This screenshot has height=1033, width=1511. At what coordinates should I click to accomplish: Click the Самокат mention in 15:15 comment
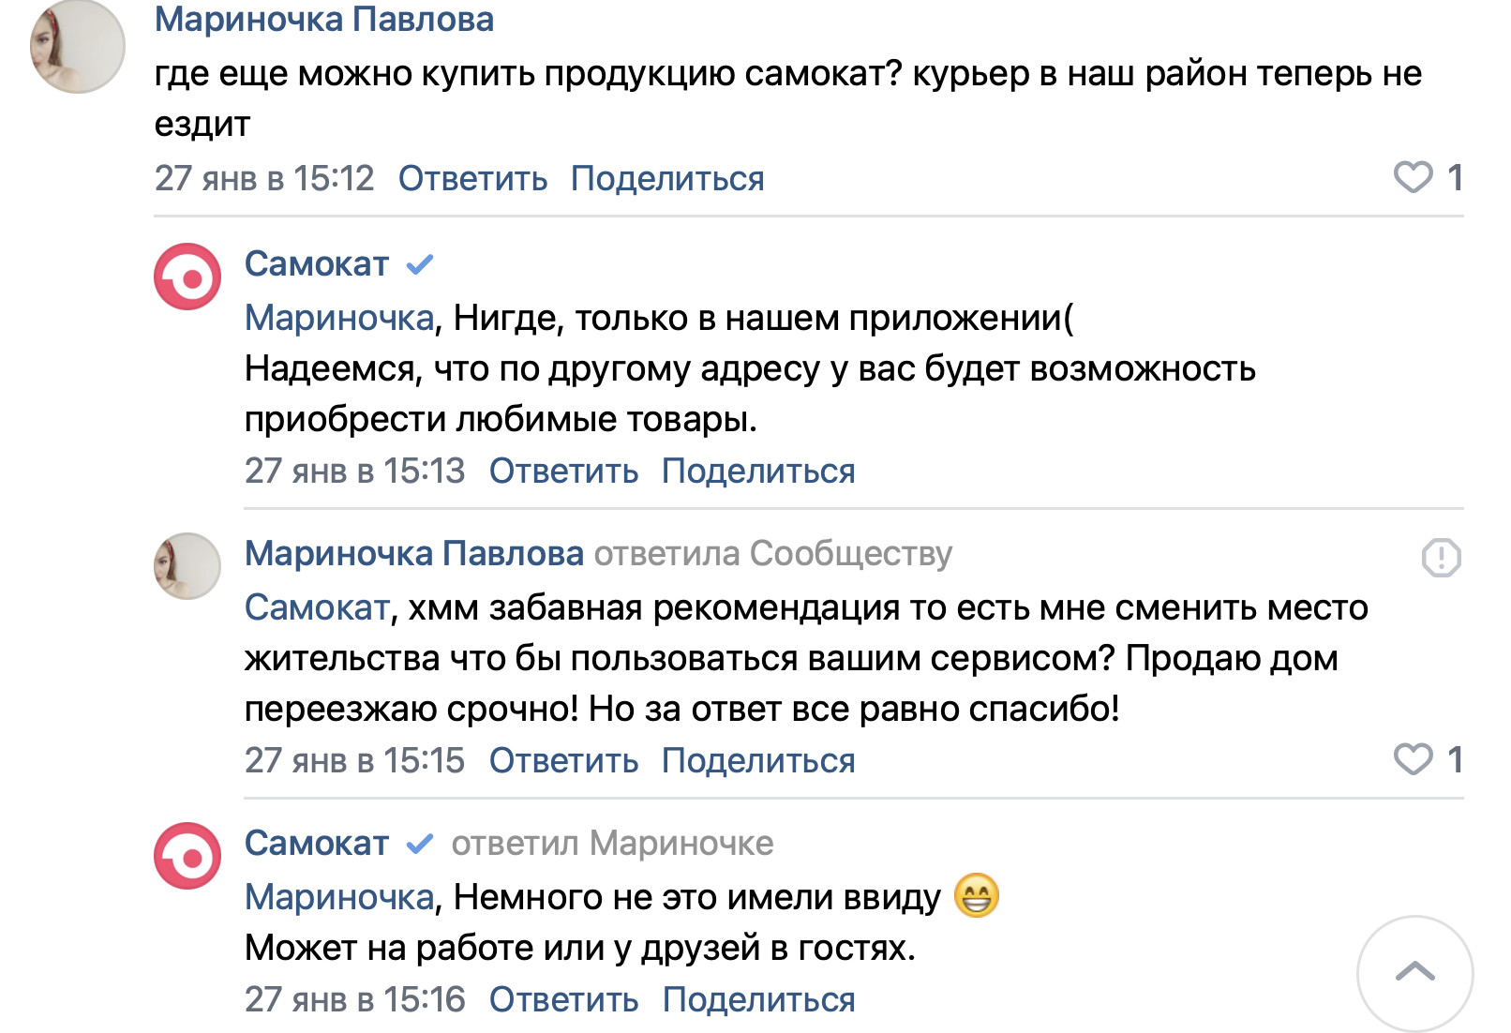317,607
